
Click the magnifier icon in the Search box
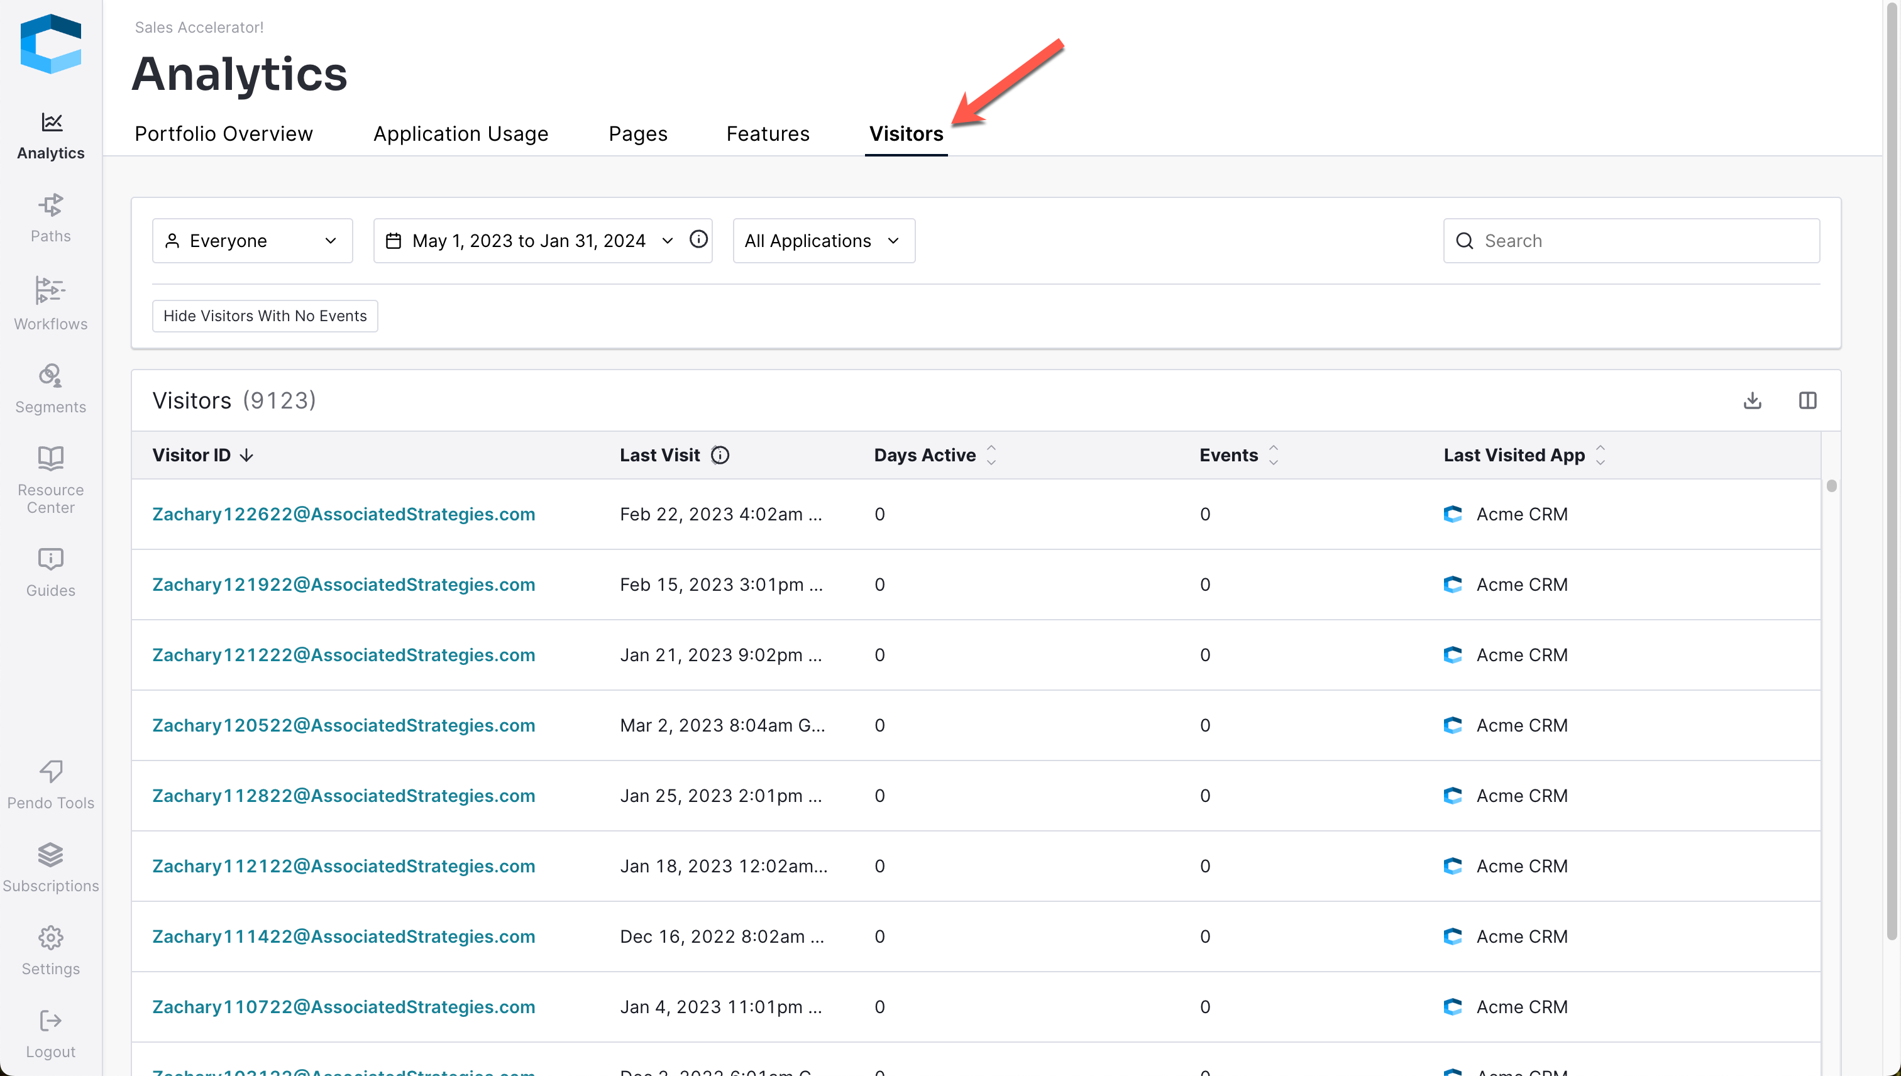(1464, 241)
